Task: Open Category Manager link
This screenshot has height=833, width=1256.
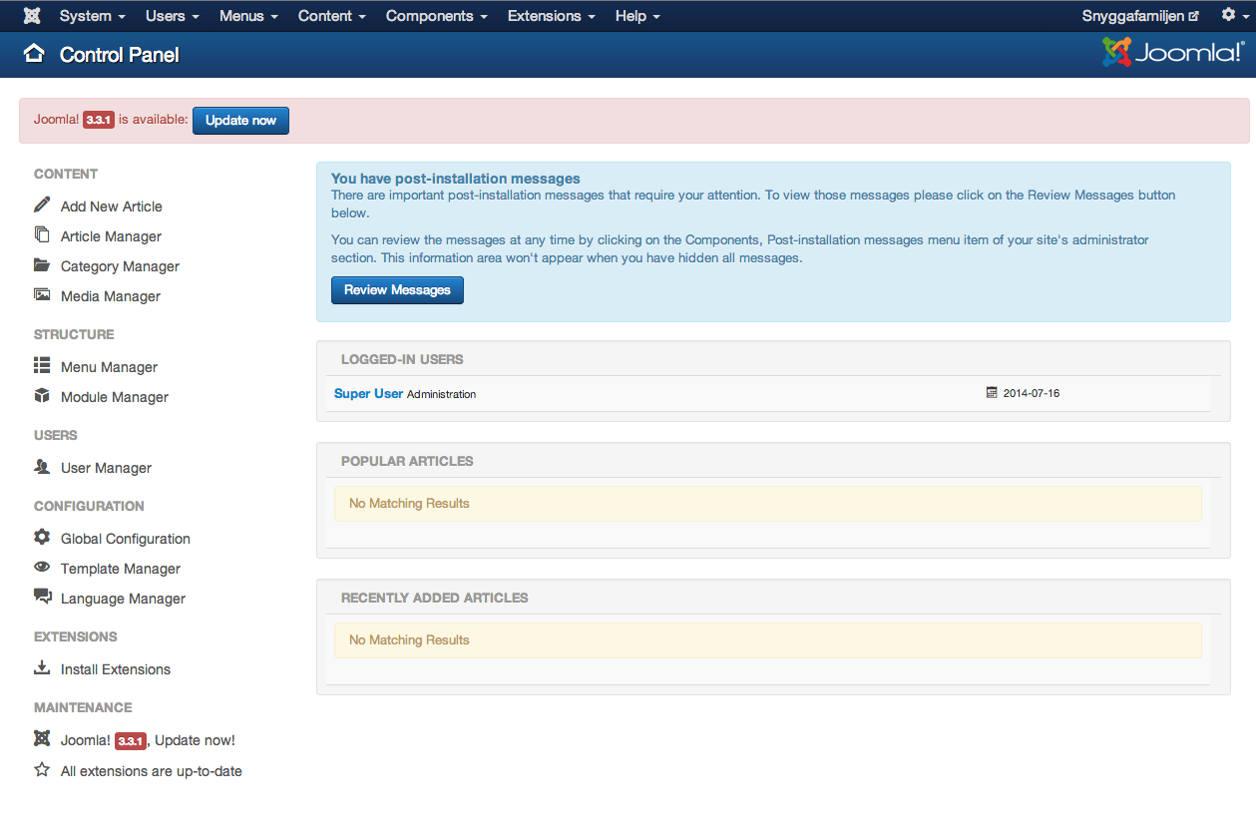Action: [x=120, y=266]
